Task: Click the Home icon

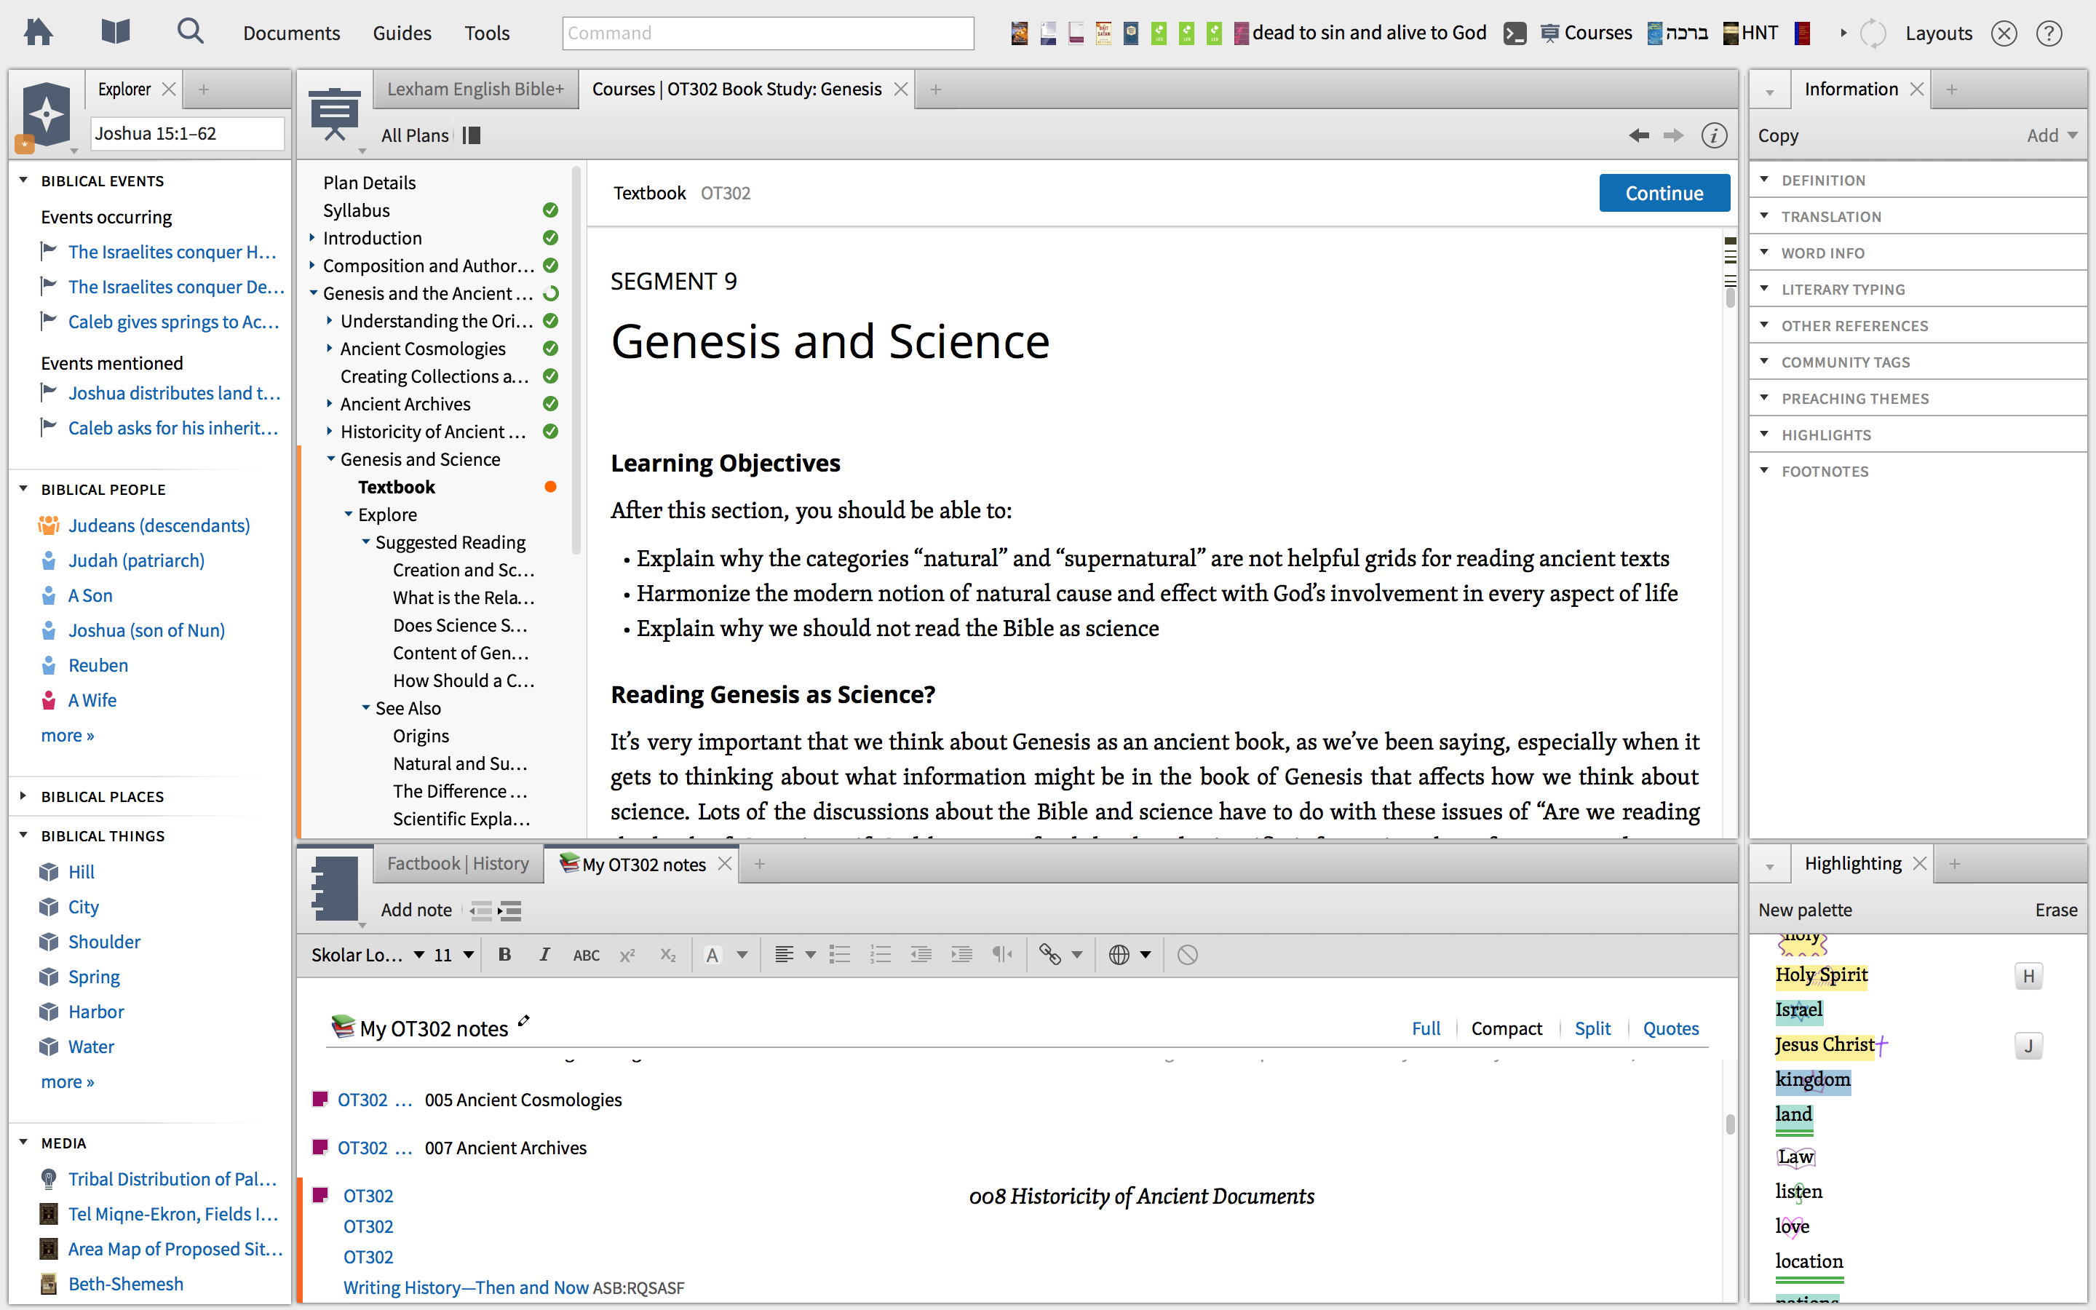Action: click(x=38, y=33)
